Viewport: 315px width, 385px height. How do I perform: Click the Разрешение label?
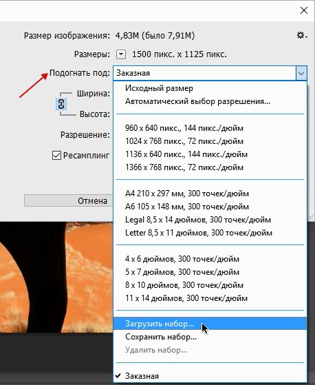[x=85, y=135]
